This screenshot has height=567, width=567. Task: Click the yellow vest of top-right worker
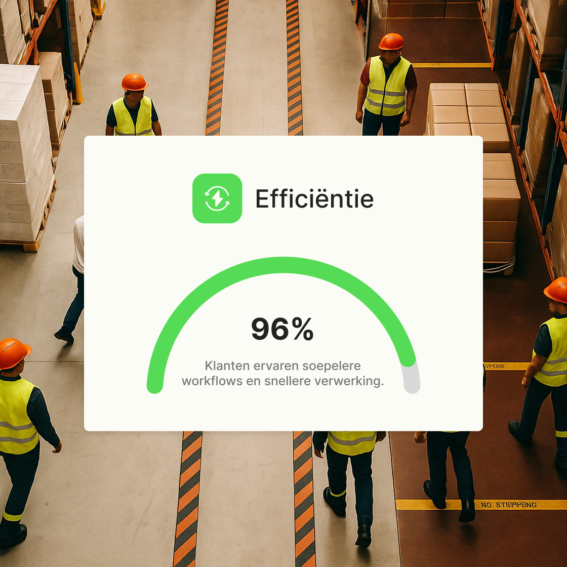[387, 86]
